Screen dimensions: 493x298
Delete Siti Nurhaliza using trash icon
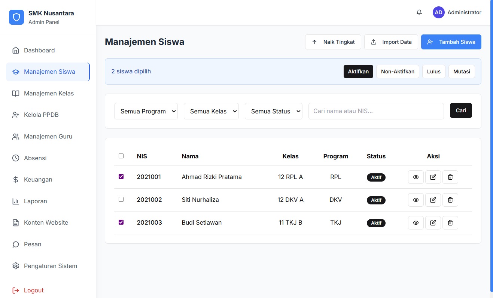point(450,200)
